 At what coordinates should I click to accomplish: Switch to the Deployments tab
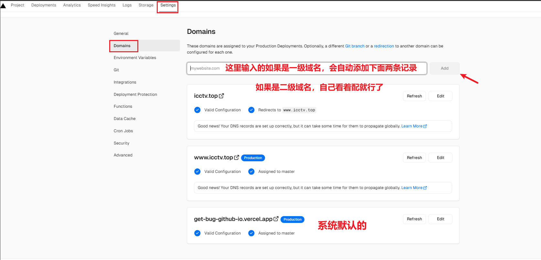click(x=44, y=5)
